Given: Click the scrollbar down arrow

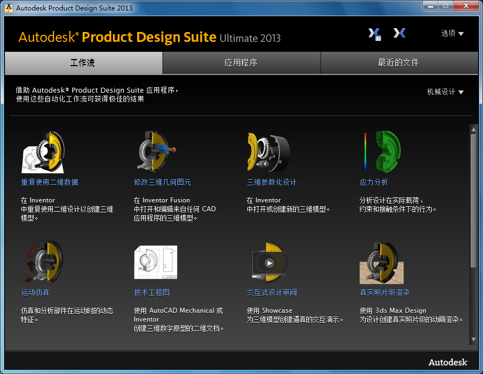Looking at the screenshot, I should click(474, 339).
